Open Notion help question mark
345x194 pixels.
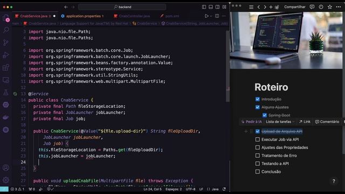(x=334, y=181)
